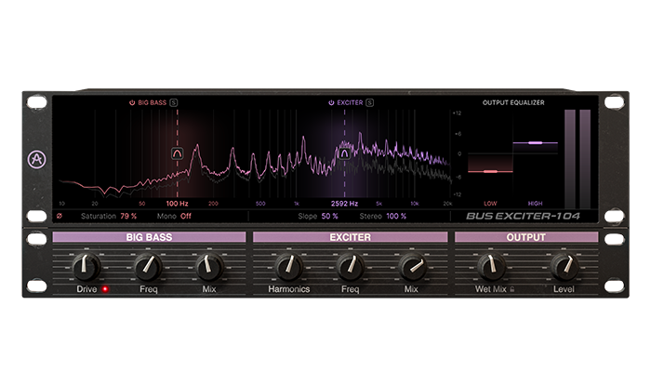This screenshot has width=651, height=372.
Task: Click the Output Wet Mix knob
Action: 491,267
